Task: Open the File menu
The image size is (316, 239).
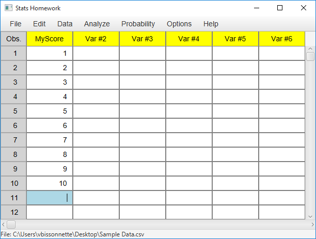Action: tap(15, 24)
